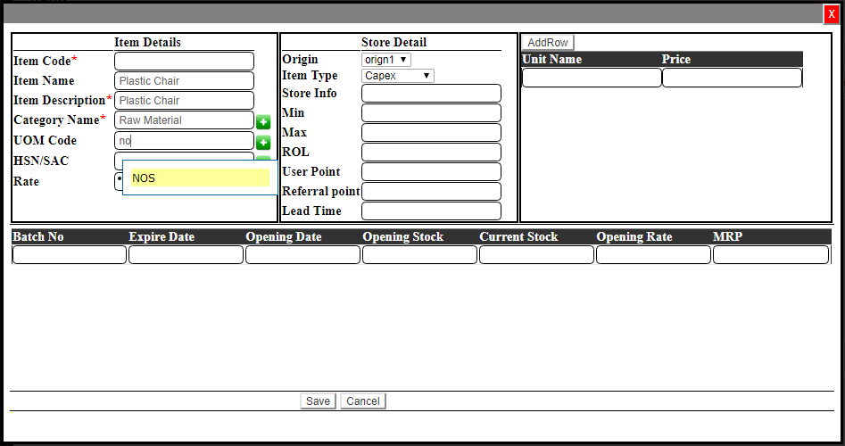This screenshot has width=845, height=446.
Task: Click the Item Name text field
Action: point(185,80)
